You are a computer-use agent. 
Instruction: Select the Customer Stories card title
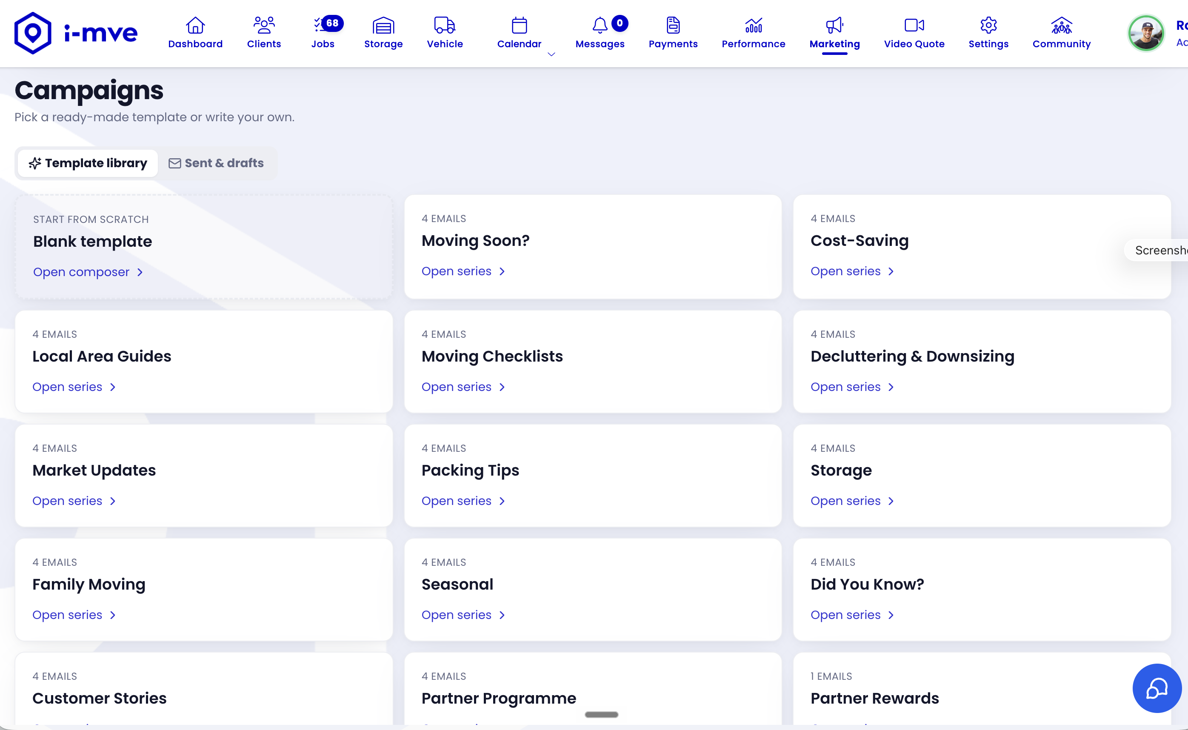coord(99,698)
